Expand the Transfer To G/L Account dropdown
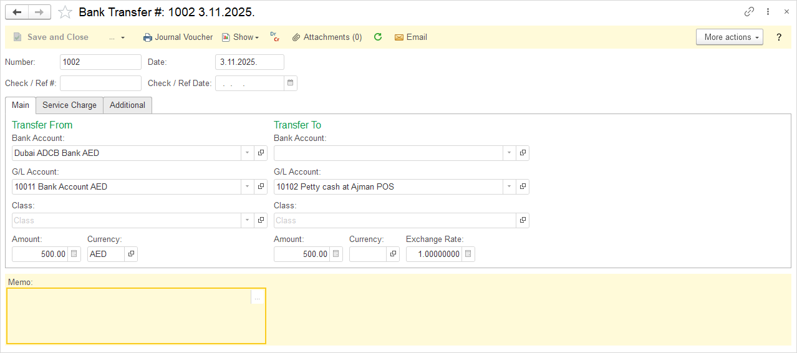 [509, 186]
